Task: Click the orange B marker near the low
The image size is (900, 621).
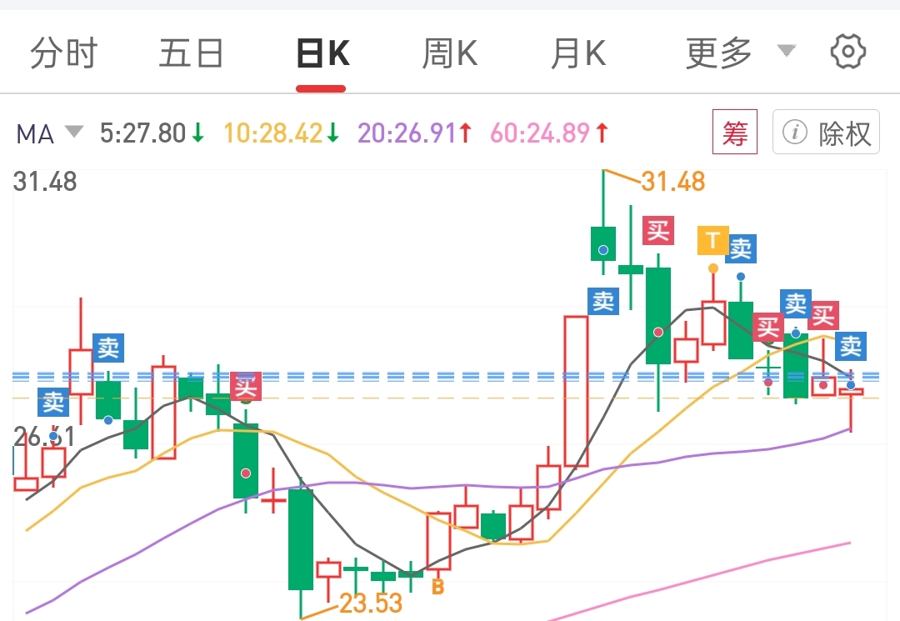Action: click(437, 587)
